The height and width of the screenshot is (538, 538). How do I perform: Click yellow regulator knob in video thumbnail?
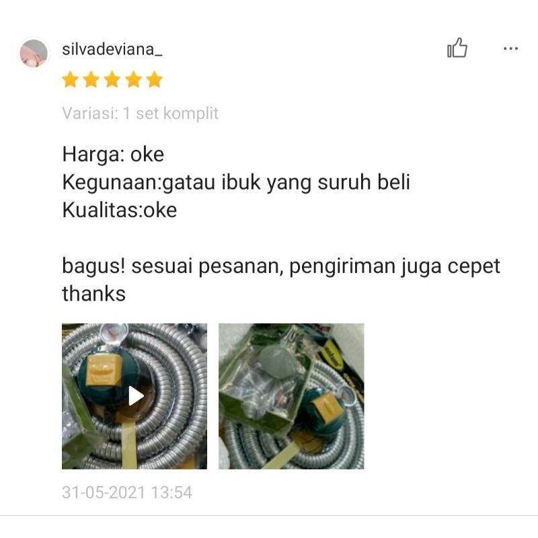point(104,369)
